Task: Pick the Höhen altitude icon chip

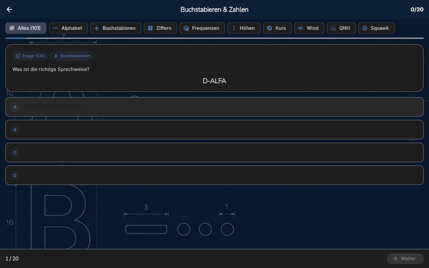Action: point(244,28)
